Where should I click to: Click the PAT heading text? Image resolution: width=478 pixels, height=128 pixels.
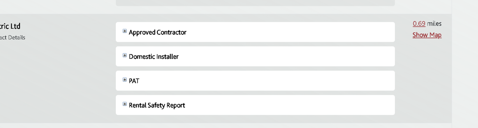point(134,81)
